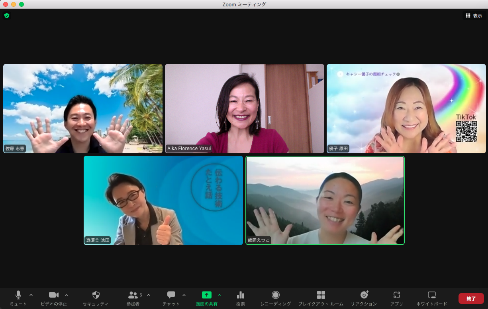Open Breakout Rooms (ブレイクアウト ルーム)
The height and width of the screenshot is (309, 488).
321,295
